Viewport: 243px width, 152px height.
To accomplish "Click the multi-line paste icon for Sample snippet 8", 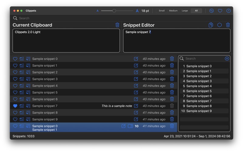I will click(x=28, y=112).
